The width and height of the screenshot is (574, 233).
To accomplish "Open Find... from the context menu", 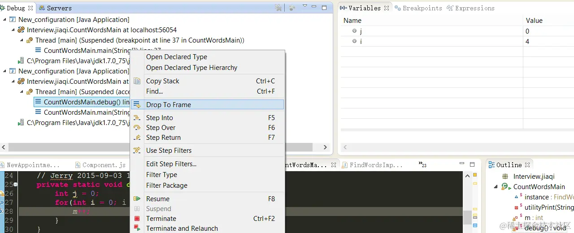I will pyautogui.click(x=207, y=91).
